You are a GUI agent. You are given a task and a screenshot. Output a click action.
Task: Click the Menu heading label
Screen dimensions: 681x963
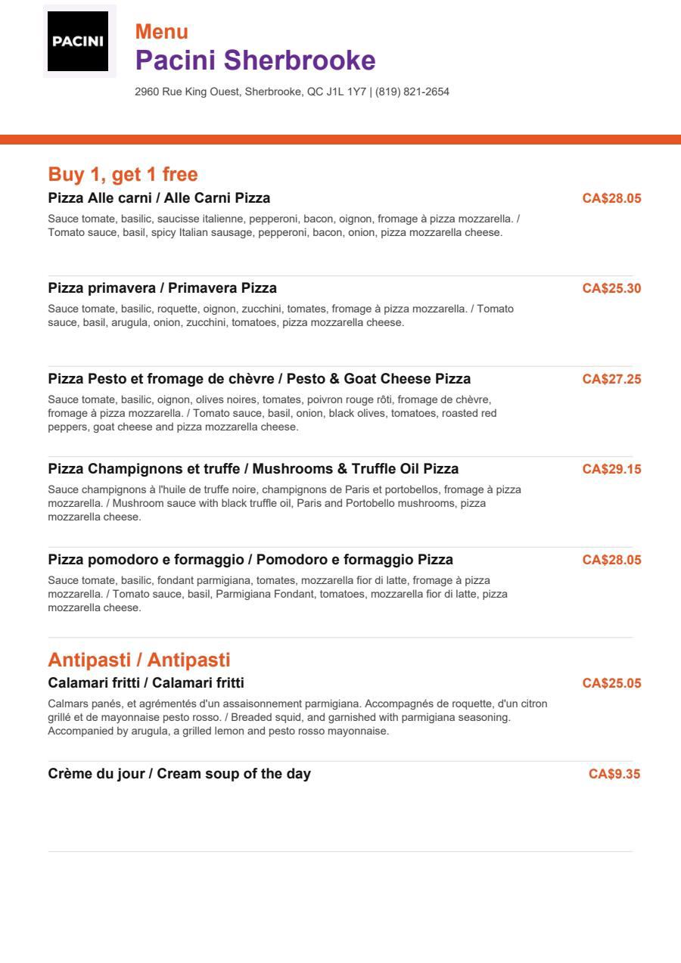[162, 32]
